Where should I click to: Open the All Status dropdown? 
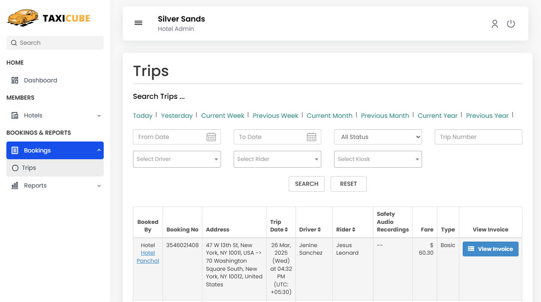(x=378, y=137)
